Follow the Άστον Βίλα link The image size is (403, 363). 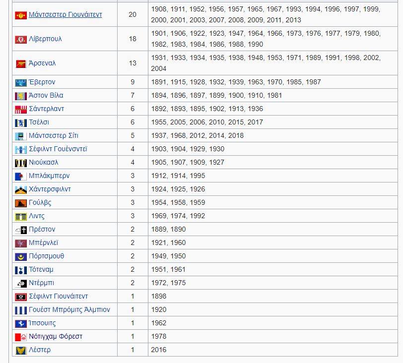click(46, 95)
